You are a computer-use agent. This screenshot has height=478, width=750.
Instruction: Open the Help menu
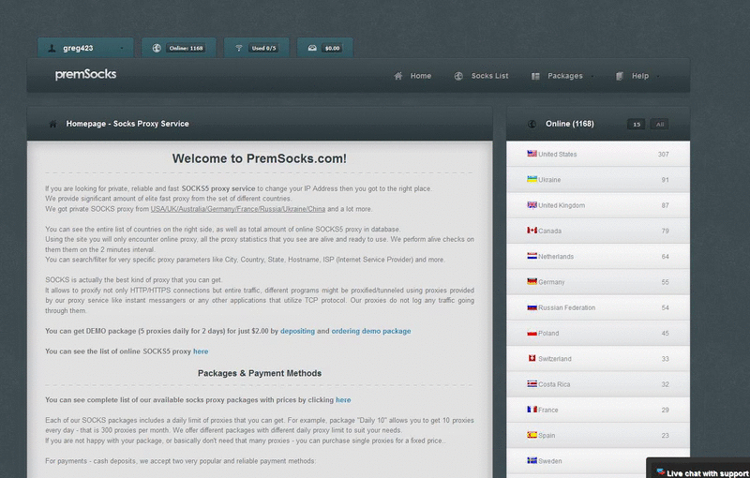coord(640,76)
